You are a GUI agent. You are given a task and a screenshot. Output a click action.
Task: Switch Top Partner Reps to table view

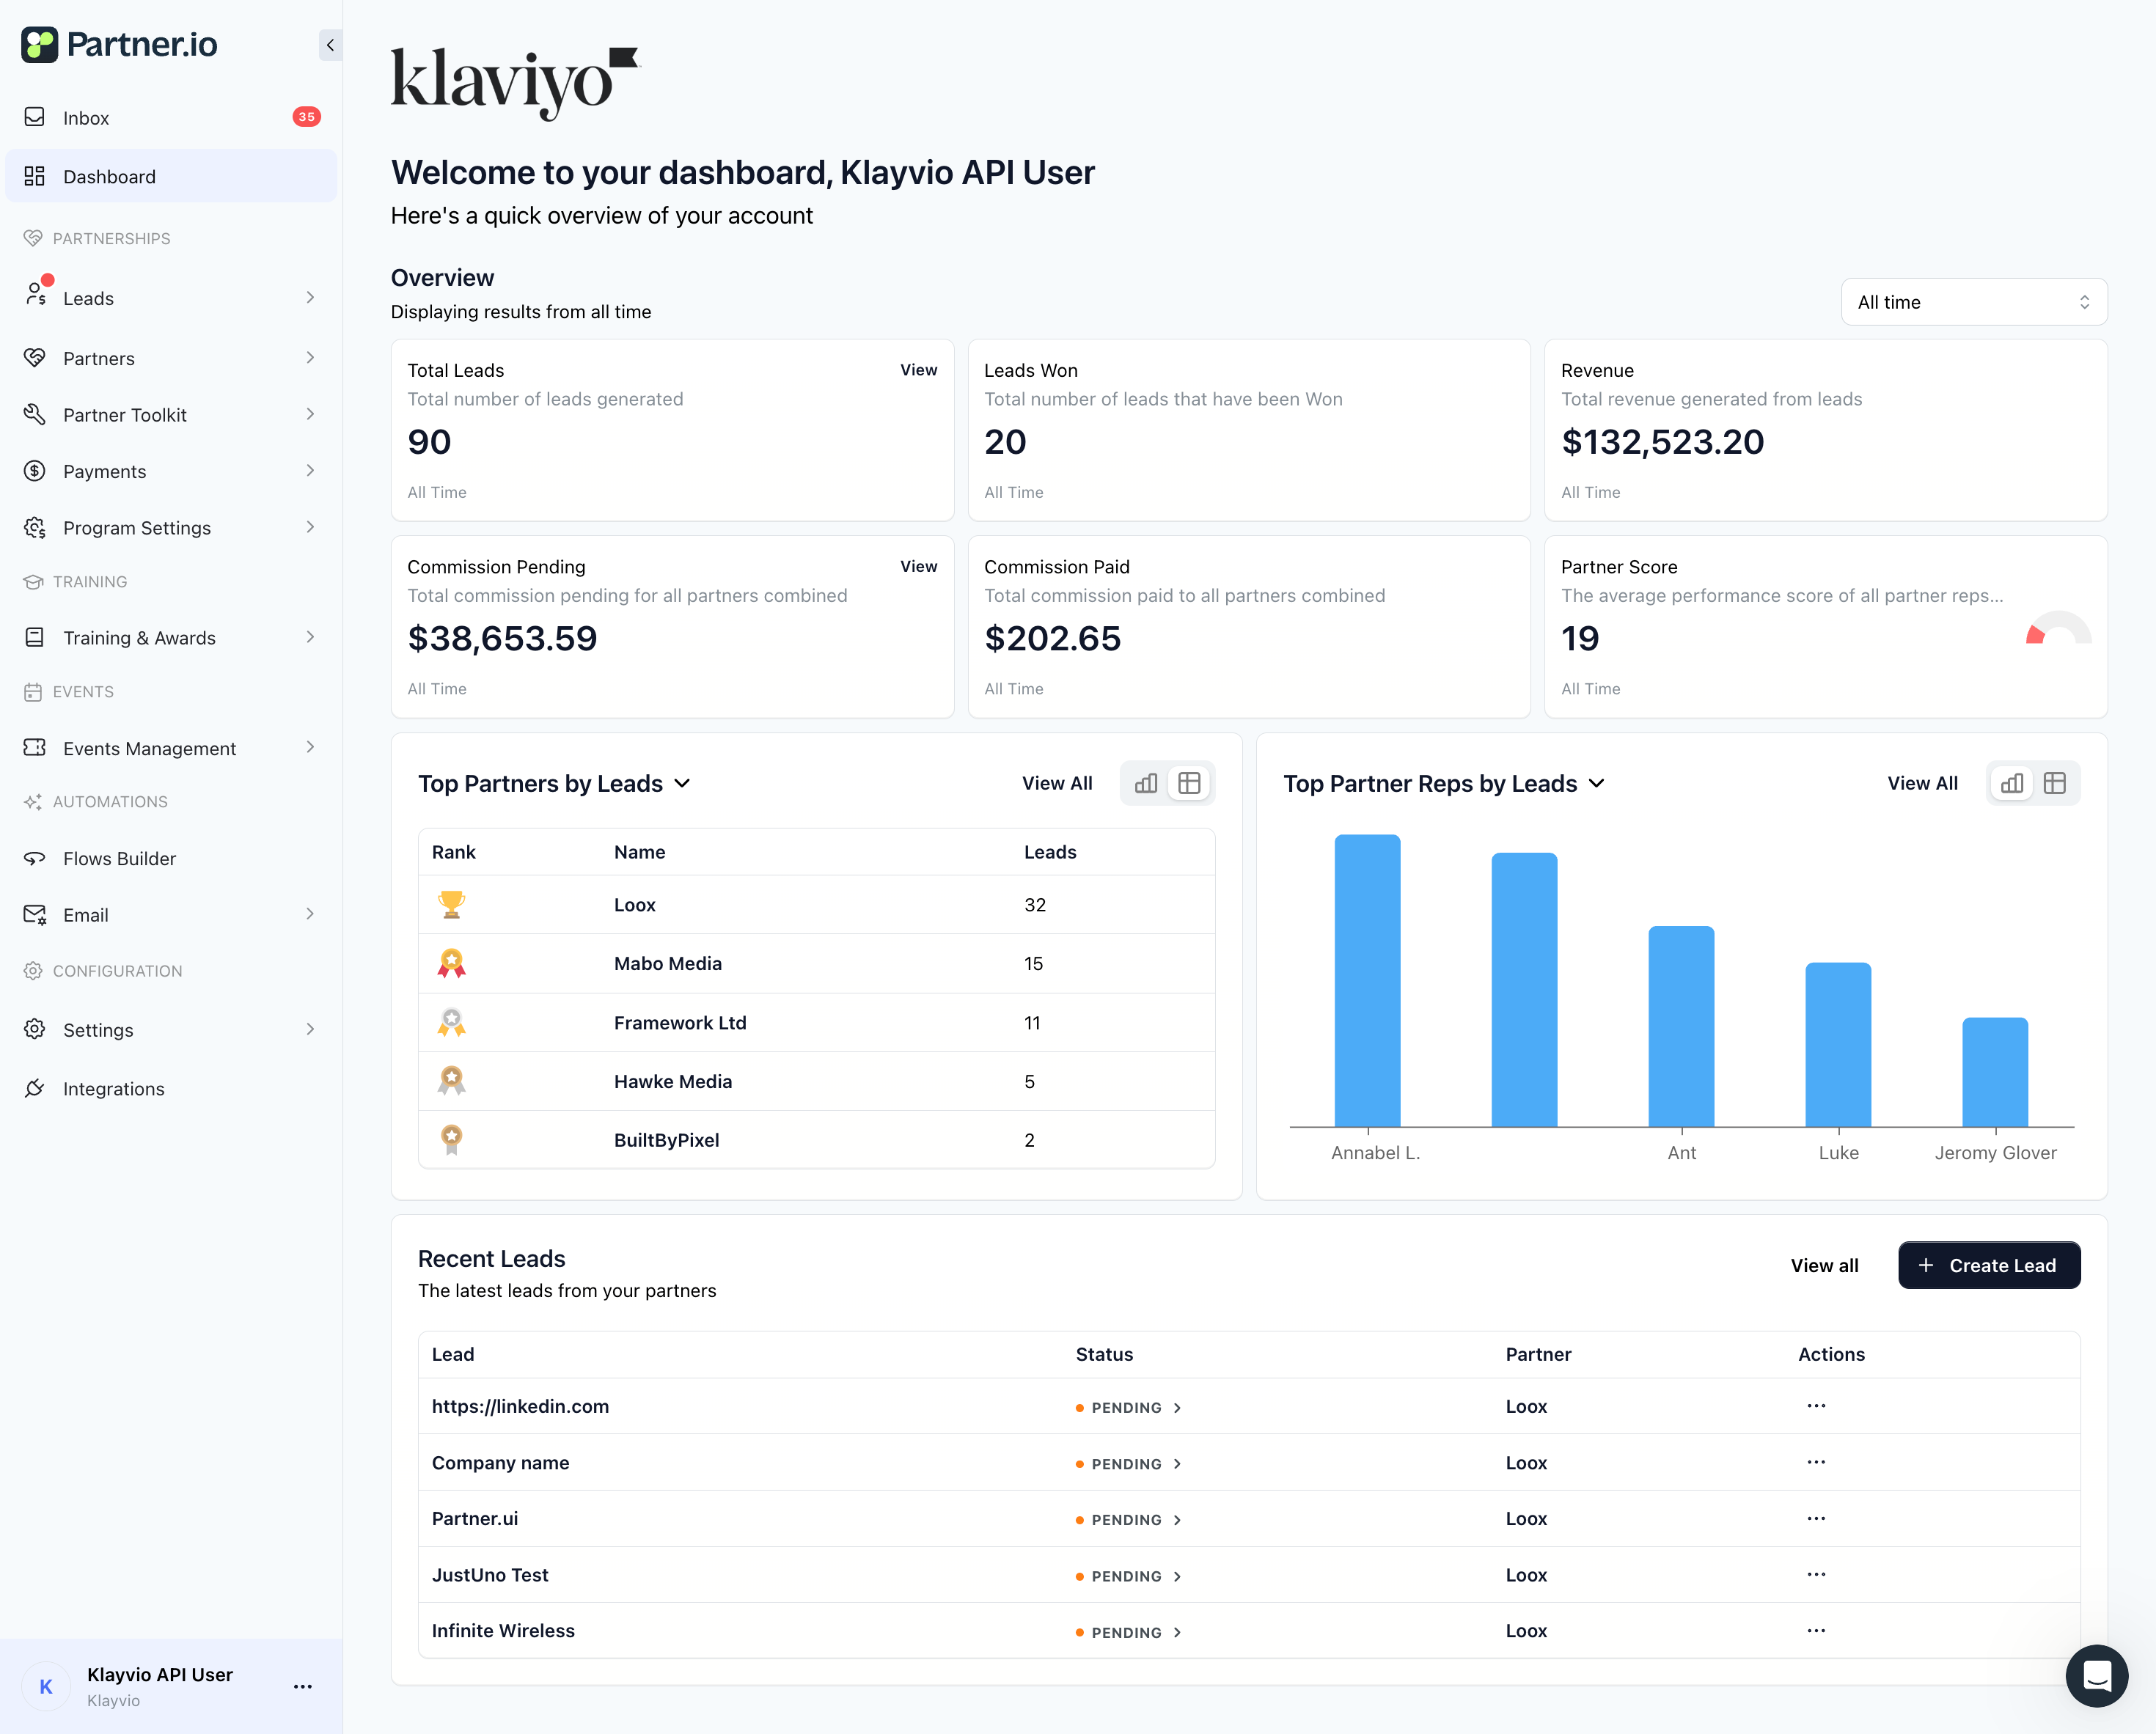click(x=2054, y=783)
